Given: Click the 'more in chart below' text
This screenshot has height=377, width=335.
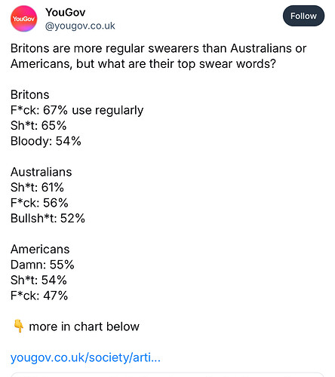Looking at the screenshot, I should click(x=85, y=326).
